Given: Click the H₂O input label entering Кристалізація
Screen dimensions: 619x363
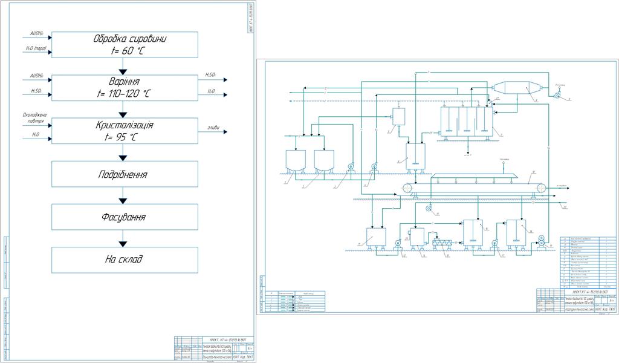Looking at the screenshot, I should pyautogui.click(x=36, y=135).
